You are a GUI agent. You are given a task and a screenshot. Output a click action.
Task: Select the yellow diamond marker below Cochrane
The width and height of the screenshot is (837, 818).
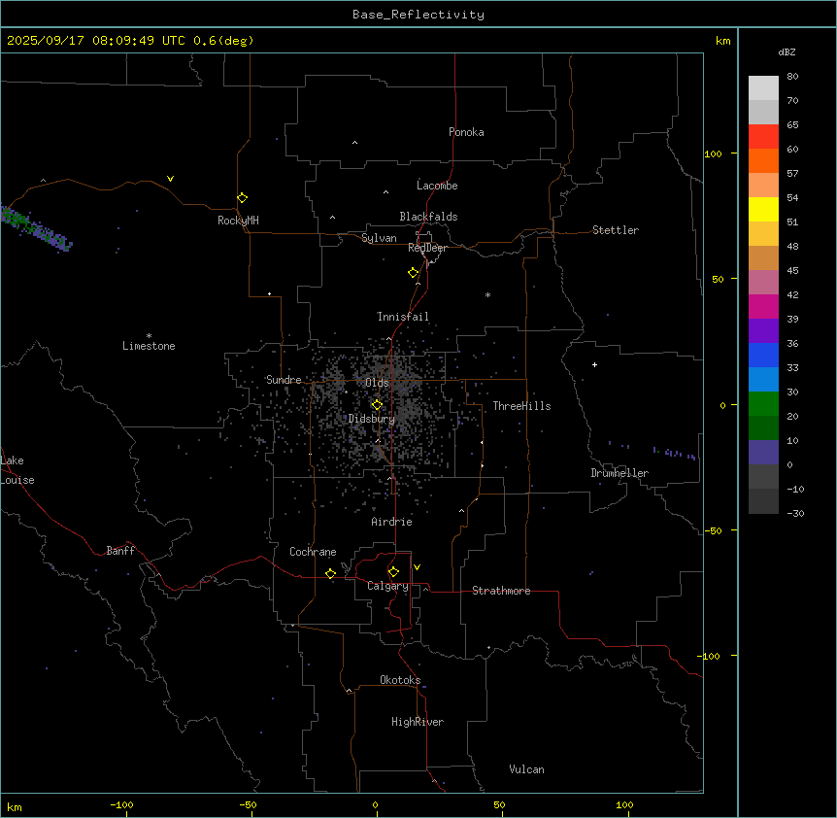(x=330, y=574)
